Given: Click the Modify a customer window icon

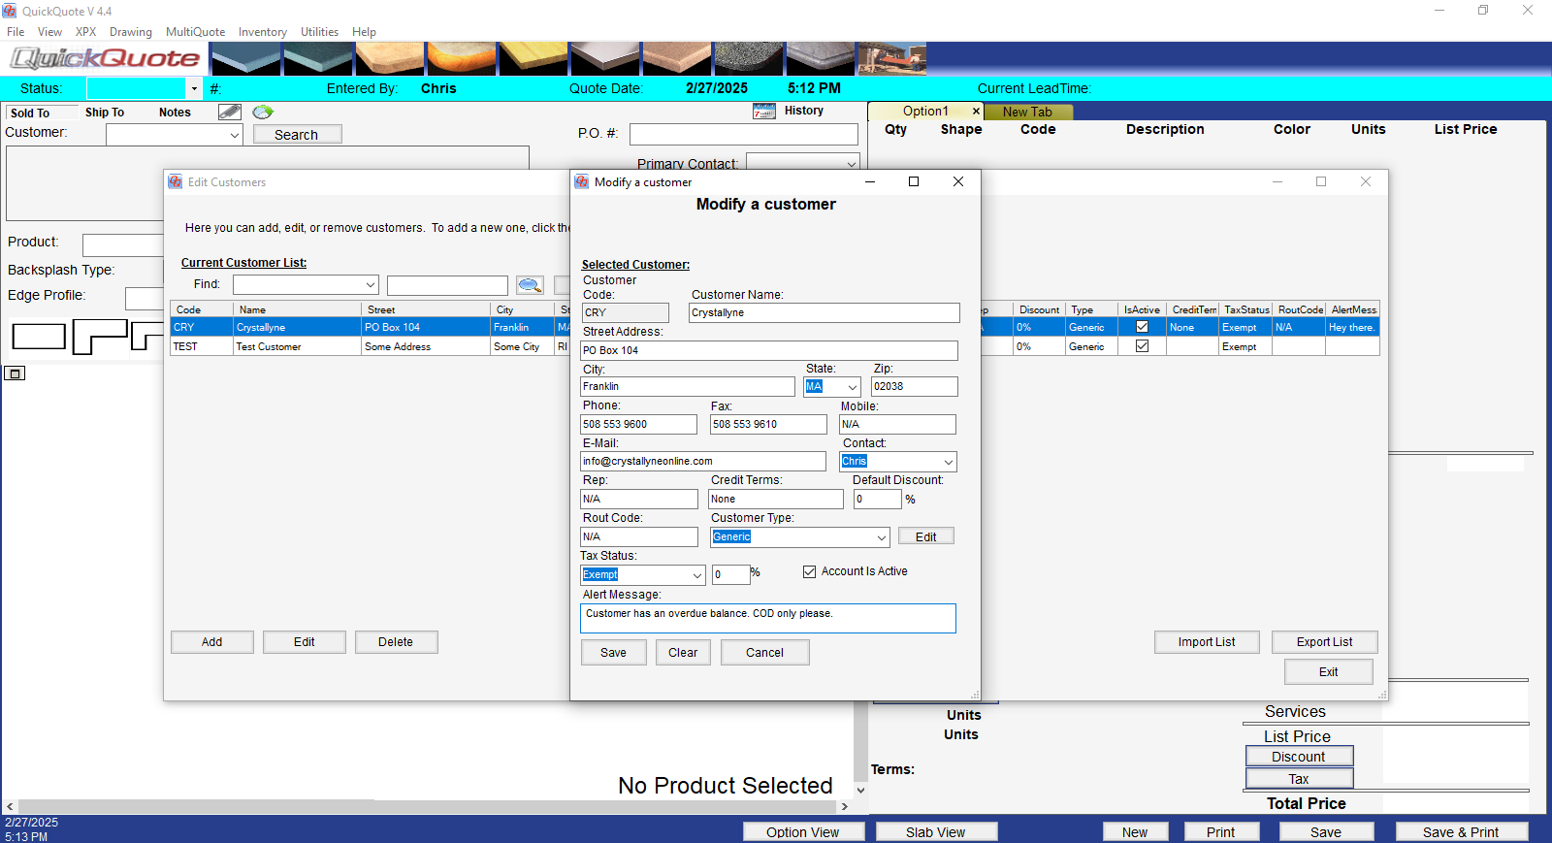Looking at the screenshot, I should point(582,181).
